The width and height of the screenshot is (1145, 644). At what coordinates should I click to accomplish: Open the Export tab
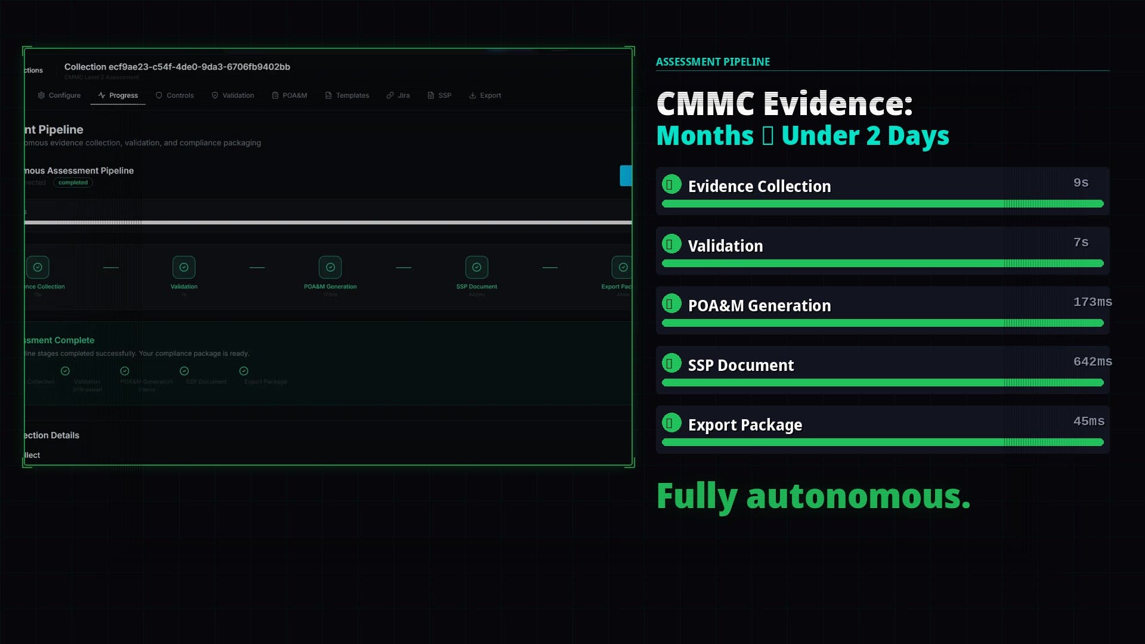pyautogui.click(x=485, y=95)
